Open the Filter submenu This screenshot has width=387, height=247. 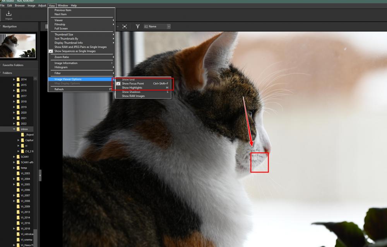pos(81,73)
